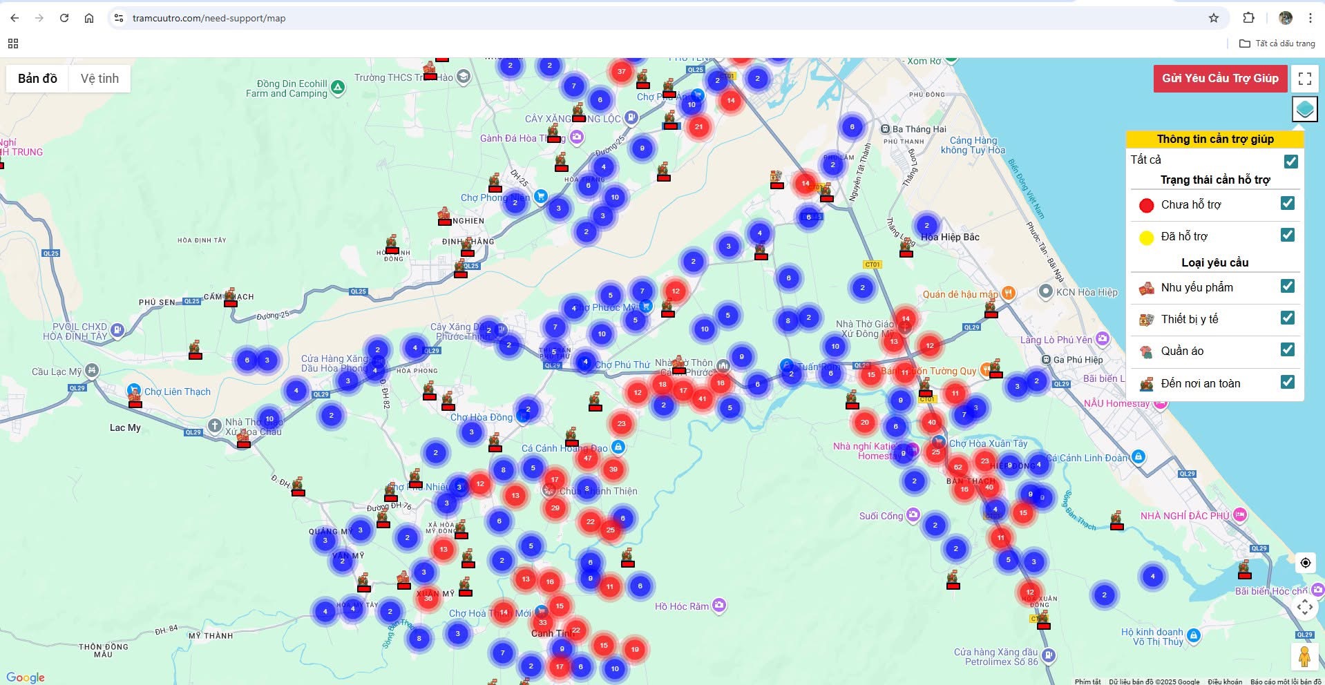Click the KCN Hòa Hiệp place label
Image resolution: width=1325 pixels, height=685 pixels.
point(1087,292)
